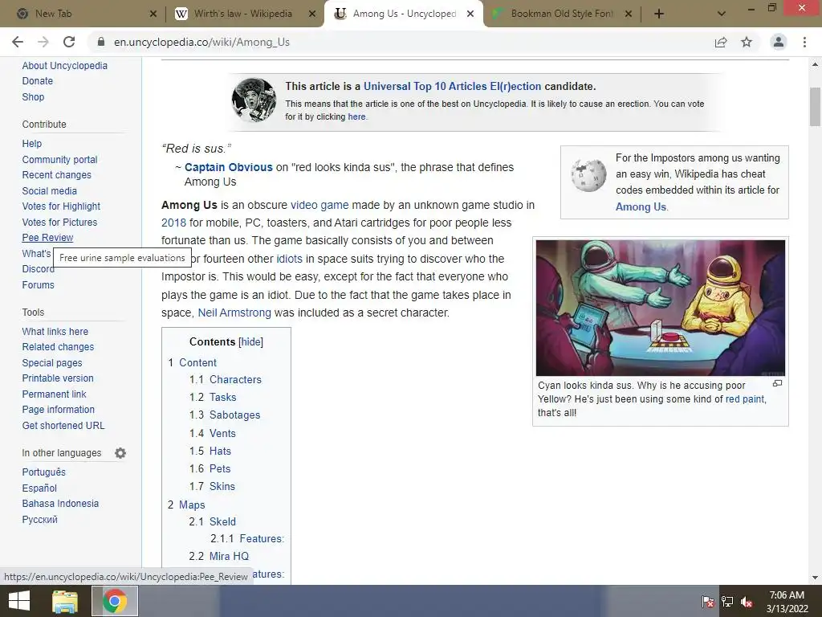Image resolution: width=822 pixels, height=617 pixels.
Task: Switch to Wirth's law Wikipedia tab
Action: coord(244,14)
